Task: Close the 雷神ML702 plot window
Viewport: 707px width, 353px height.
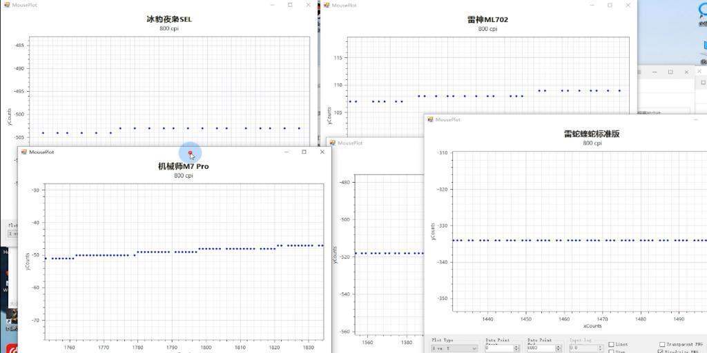Action: coord(628,5)
